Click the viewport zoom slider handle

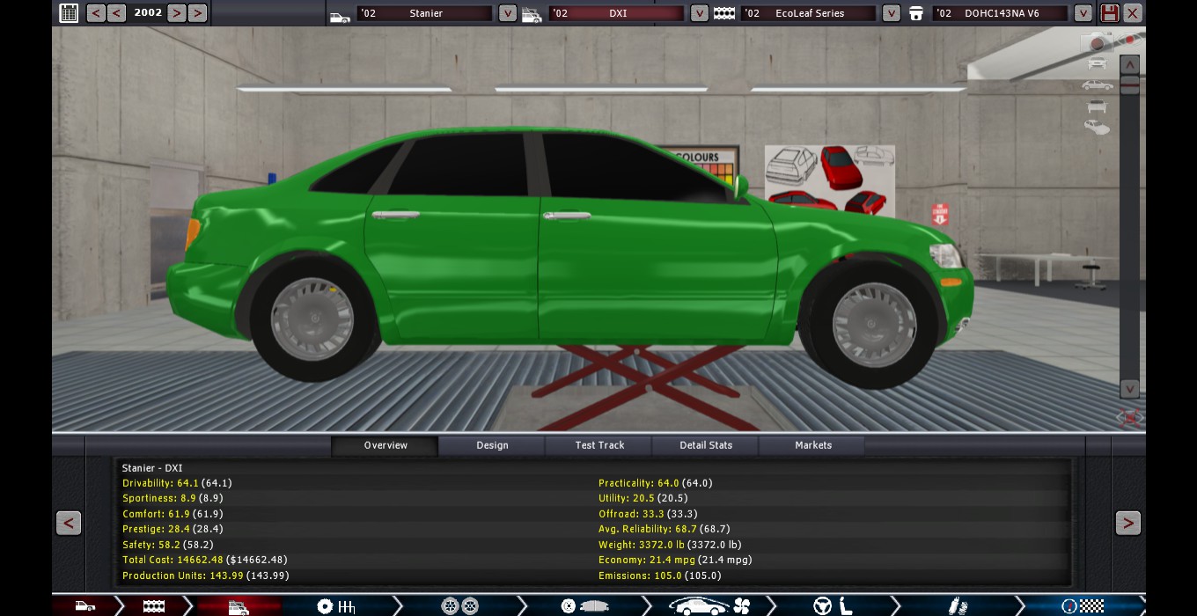pyautogui.click(x=1130, y=85)
